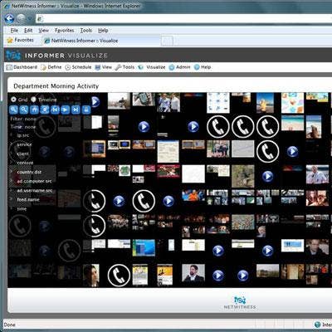Image resolution: width=332 pixels, height=332 pixels.
Task: Open the View menu in IE menu bar
Action: coord(44,31)
